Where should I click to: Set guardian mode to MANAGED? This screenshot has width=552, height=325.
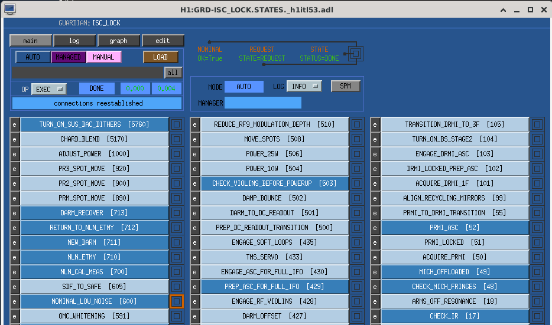69,57
